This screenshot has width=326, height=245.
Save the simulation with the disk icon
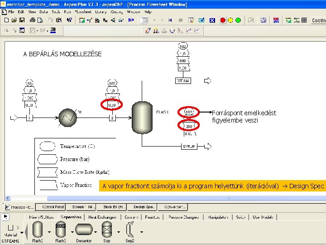point(22,20)
